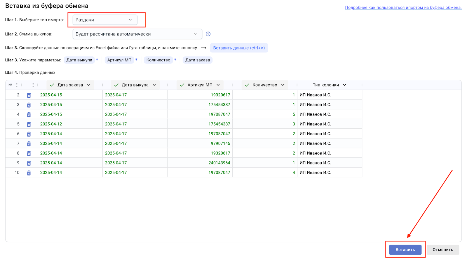Open the three-dot menu beside the № column
Image resolution: width=467 pixels, height=261 pixels.
tap(17, 85)
